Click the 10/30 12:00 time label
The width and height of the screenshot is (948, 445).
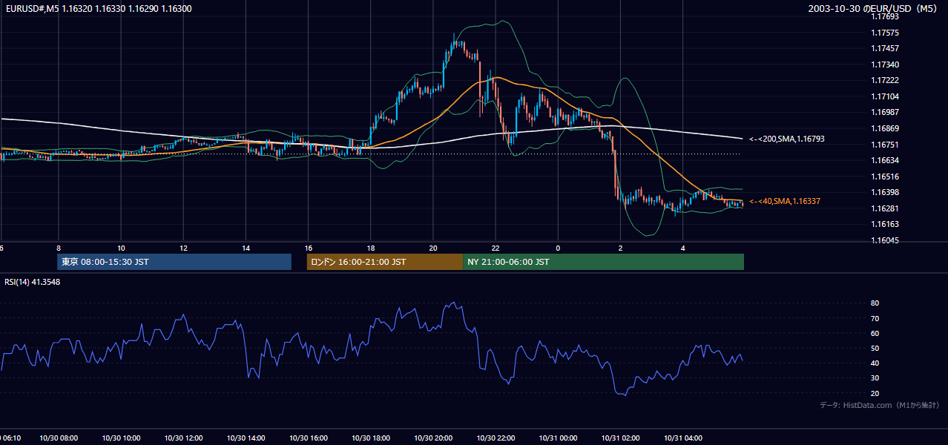pos(183,438)
